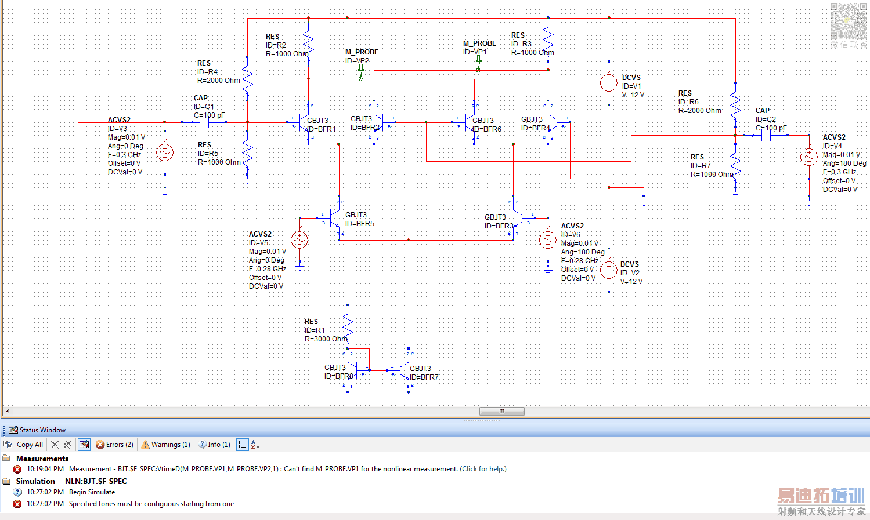The image size is (870, 520).
Task: Toggle auto-show Status Window icon
Action: 84,445
